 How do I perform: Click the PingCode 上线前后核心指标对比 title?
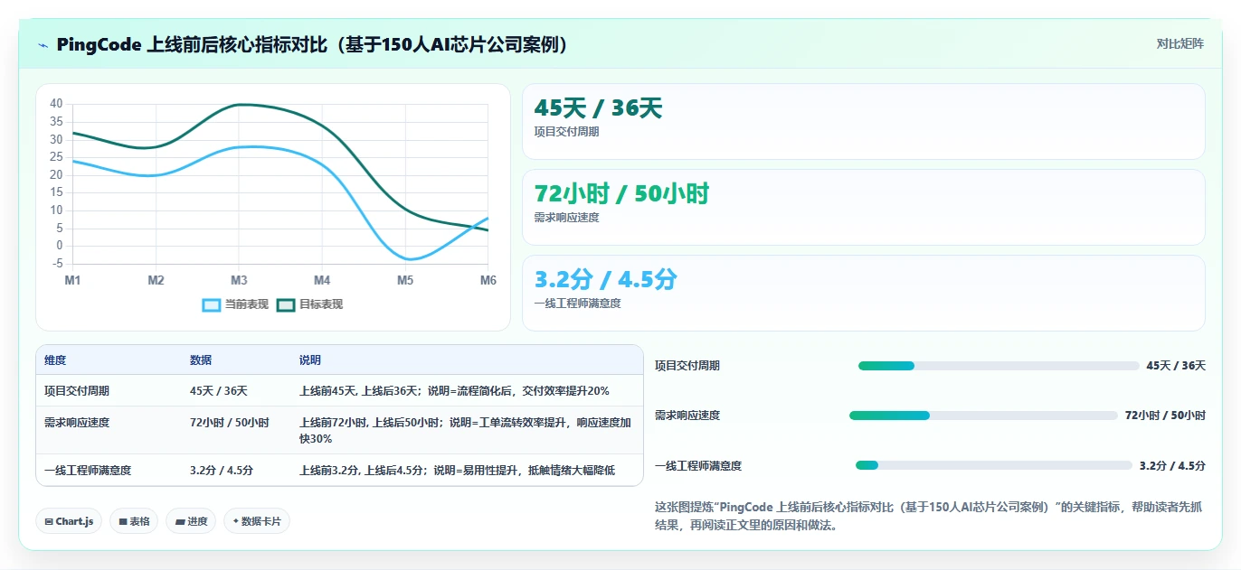click(313, 45)
